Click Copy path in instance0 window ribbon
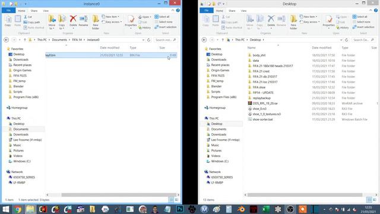 [31, 22]
